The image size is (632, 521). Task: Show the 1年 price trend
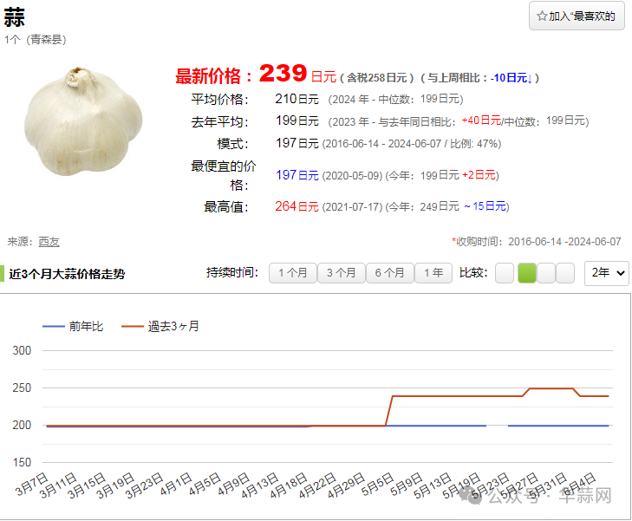[433, 273]
